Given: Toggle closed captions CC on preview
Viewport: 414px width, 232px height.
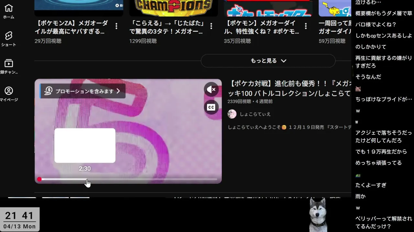Looking at the screenshot, I should 211,107.
